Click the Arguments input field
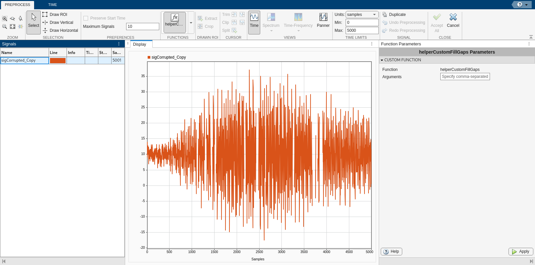This screenshot has width=535, height=265. pos(465,77)
